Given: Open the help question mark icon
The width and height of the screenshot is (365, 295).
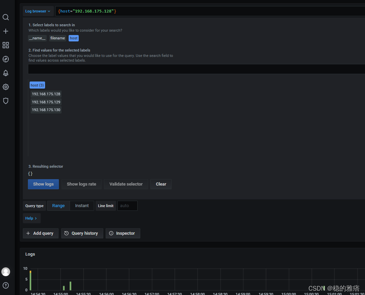Looking at the screenshot, I should click(x=6, y=286).
